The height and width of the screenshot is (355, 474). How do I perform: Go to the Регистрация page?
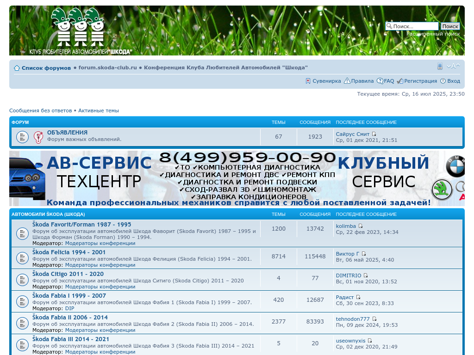pyautogui.click(x=420, y=81)
